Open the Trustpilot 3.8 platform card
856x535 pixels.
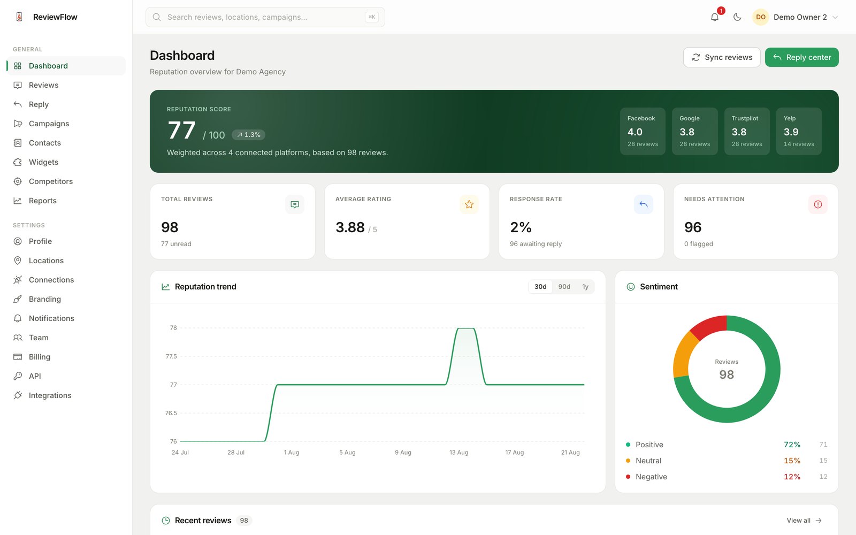click(747, 132)
